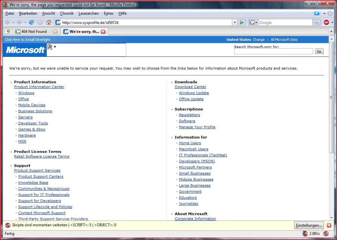
Task: Open the Bearbeiten menu
Action: pyautogui.click(x=28, y=13)
